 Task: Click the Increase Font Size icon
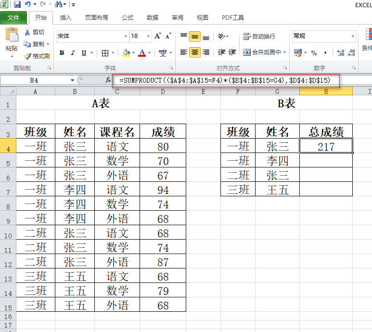(159, 36)
